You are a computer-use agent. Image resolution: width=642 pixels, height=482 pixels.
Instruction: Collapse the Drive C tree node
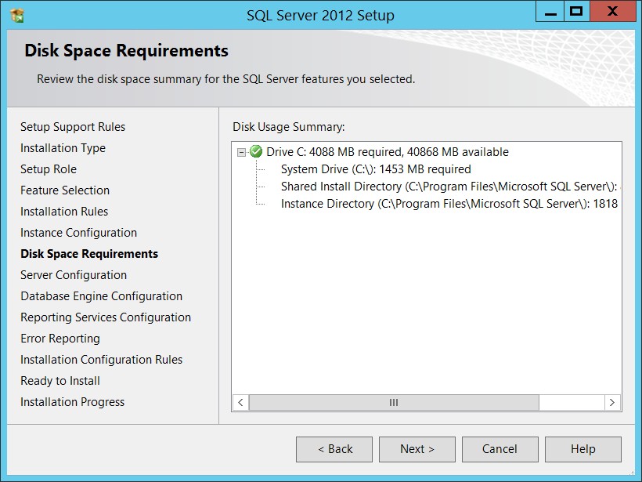tap(242, 153)
